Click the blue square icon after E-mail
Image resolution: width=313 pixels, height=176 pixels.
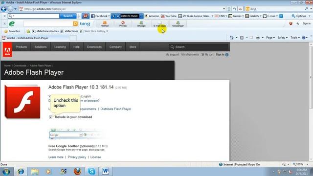point(281,16)
